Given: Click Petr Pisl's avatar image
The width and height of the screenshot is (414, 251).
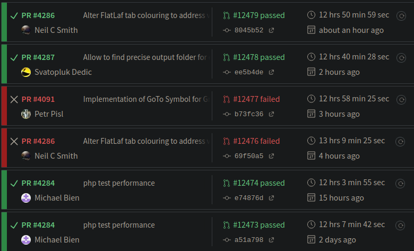Looking at the screenshot, I should 26,114.
